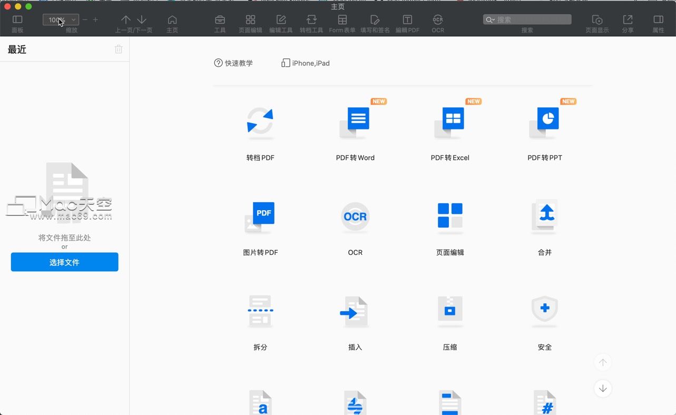This screenshot has width=676, height=415.
Task: Toggle the 属性 properties panel
Action: point(658,19)
